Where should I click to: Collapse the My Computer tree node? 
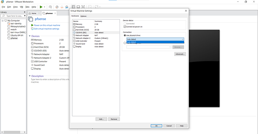(x=3, y=21)
